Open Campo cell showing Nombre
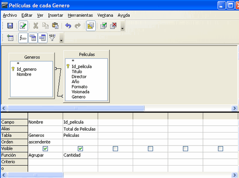 coord(46,122)
